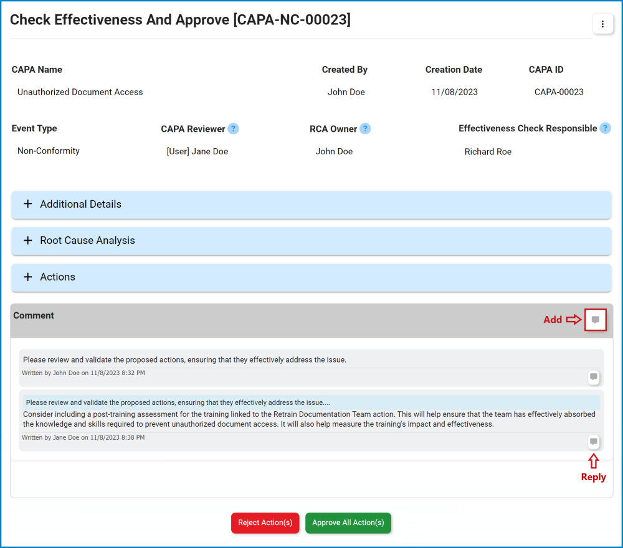Open the RCA Owner help tooltip
The image size is (623, 548).
tap(366, 128)
